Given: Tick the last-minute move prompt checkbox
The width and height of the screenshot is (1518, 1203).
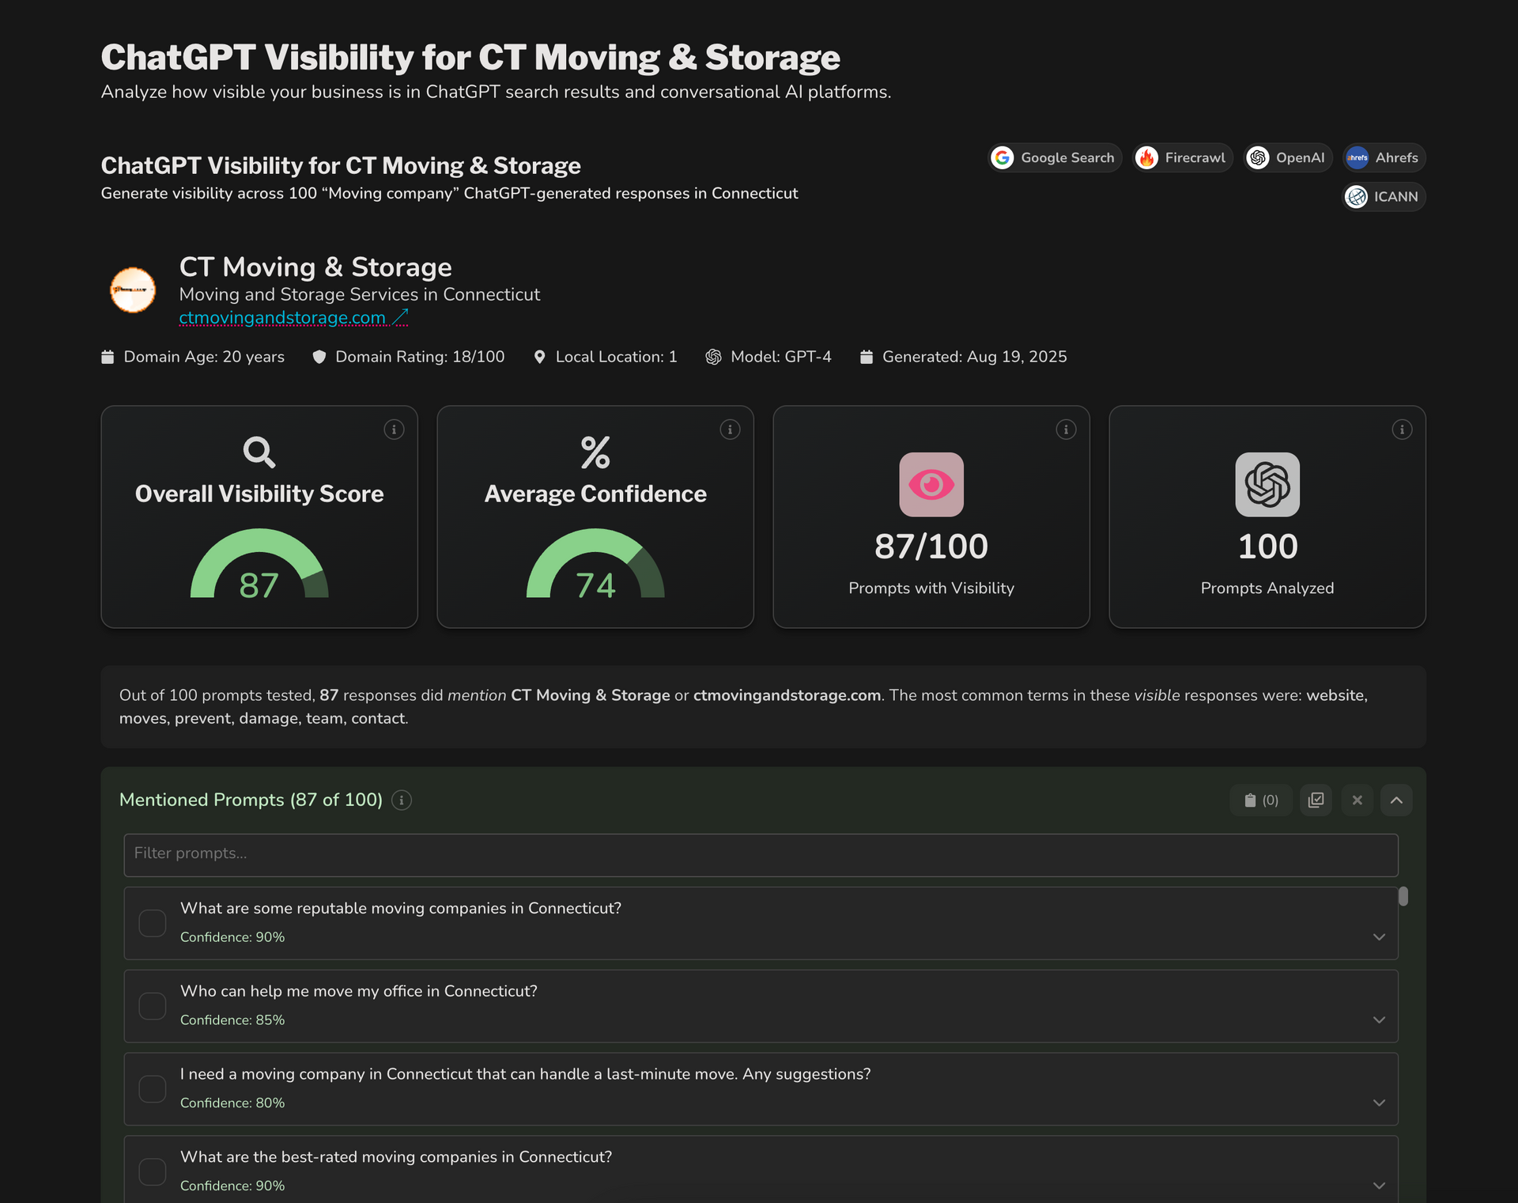Looking at the screenshot, I should [153, 1089].
